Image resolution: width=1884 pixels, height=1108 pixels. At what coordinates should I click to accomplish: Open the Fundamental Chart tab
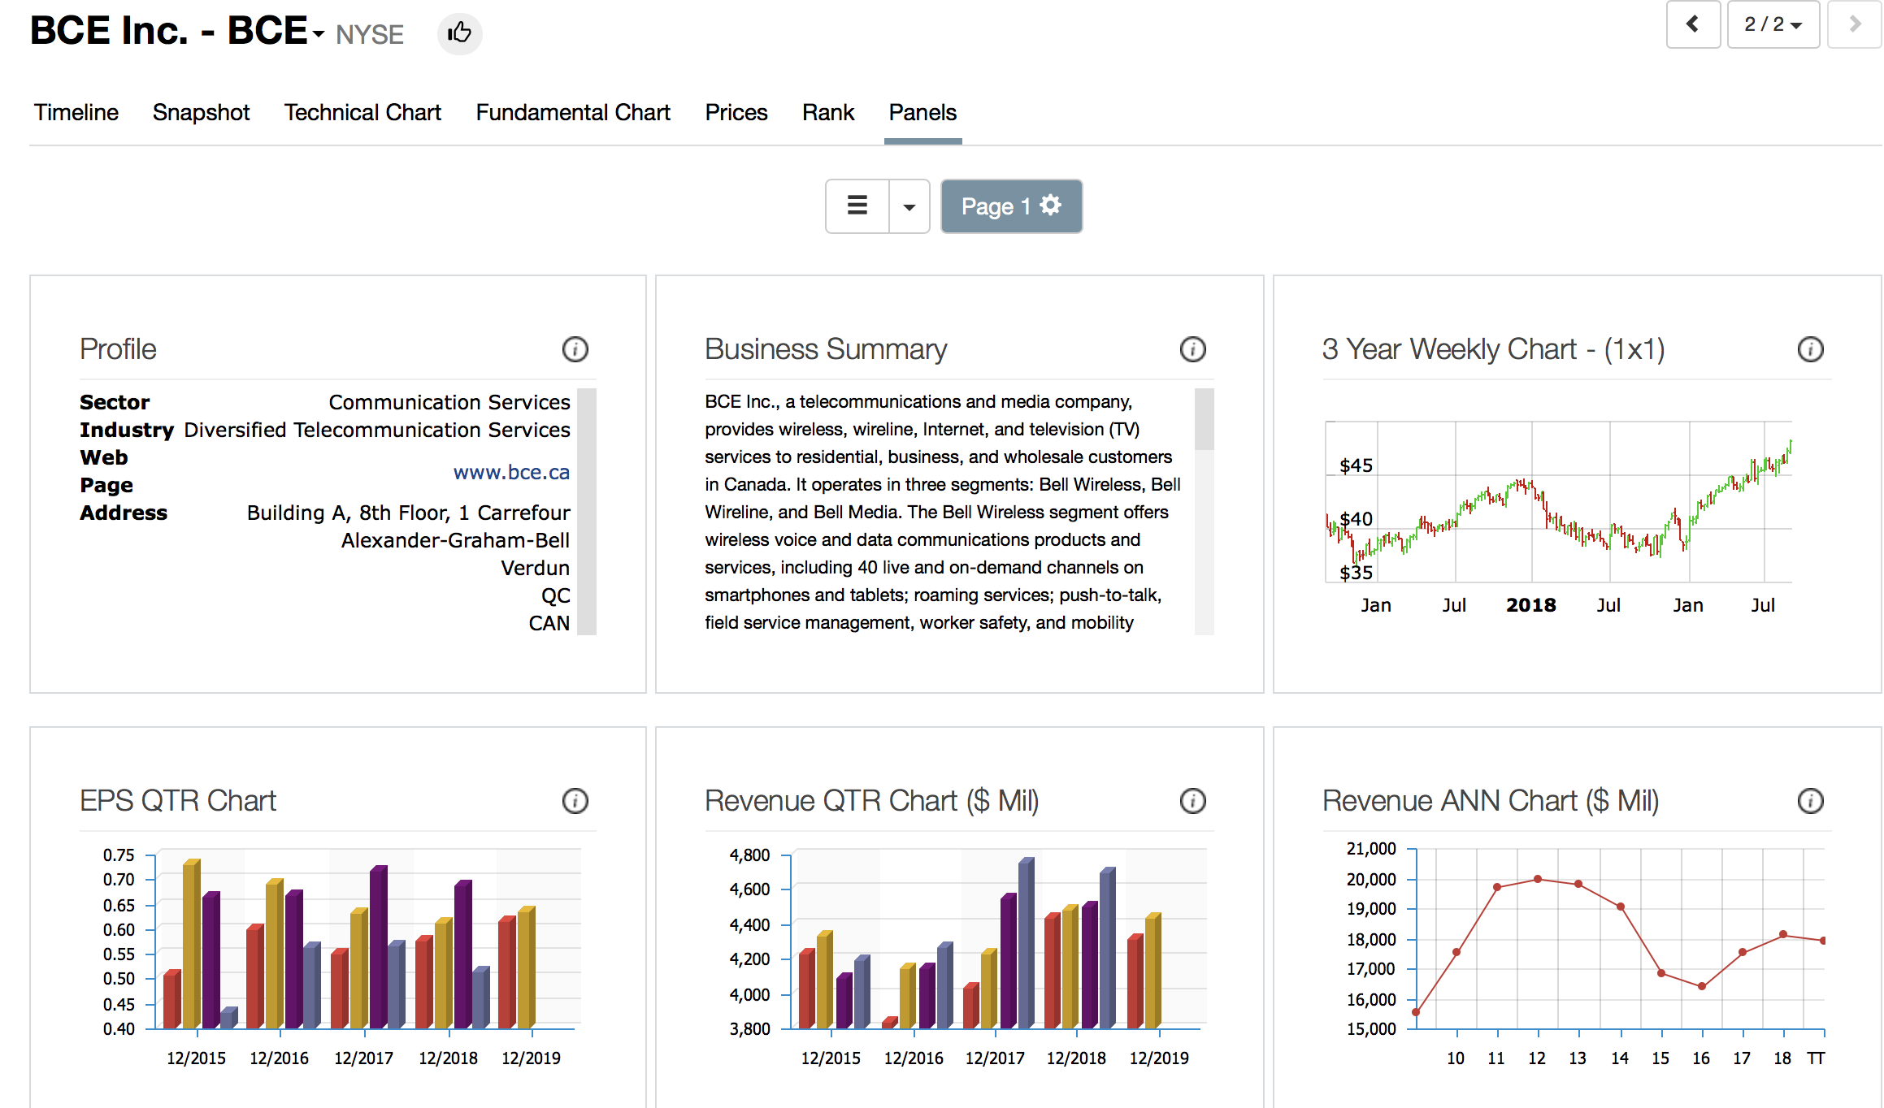(x=573, y=112)
